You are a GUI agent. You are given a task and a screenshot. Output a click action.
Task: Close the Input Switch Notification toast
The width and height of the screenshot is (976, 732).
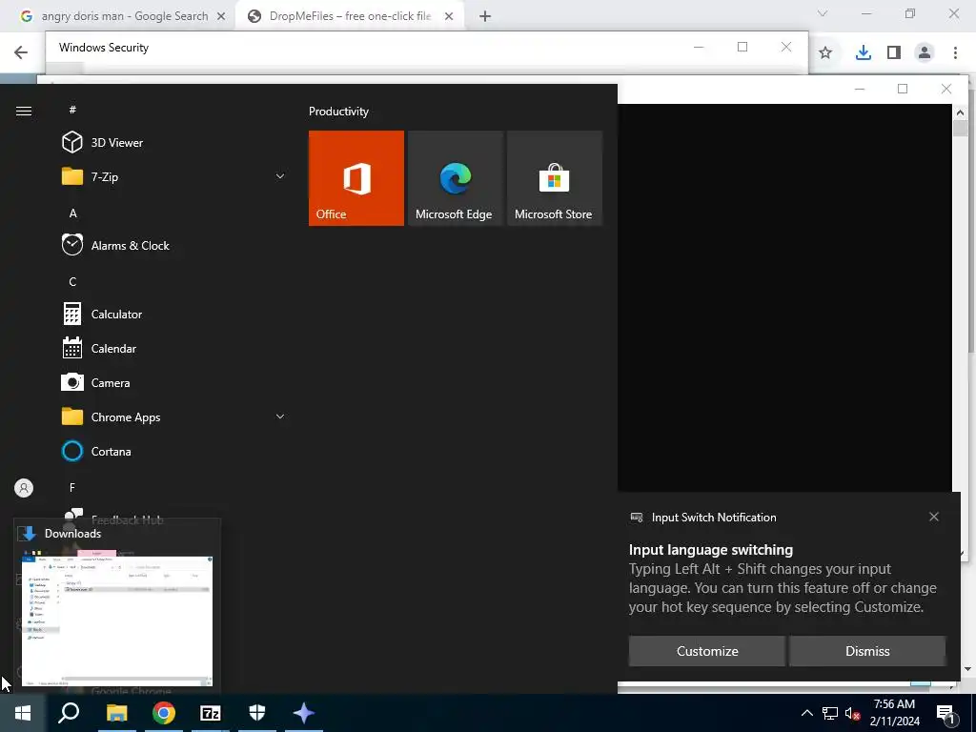tap(934, 517)
